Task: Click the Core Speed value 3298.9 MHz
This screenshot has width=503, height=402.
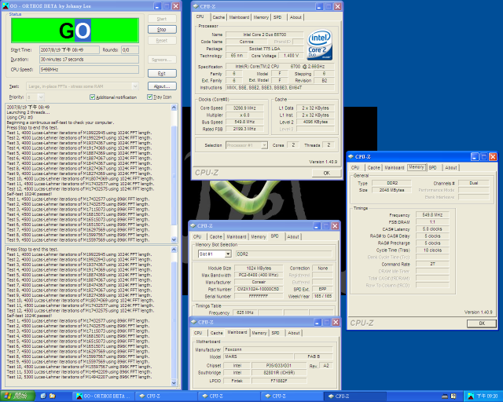Action: (244, 108)
